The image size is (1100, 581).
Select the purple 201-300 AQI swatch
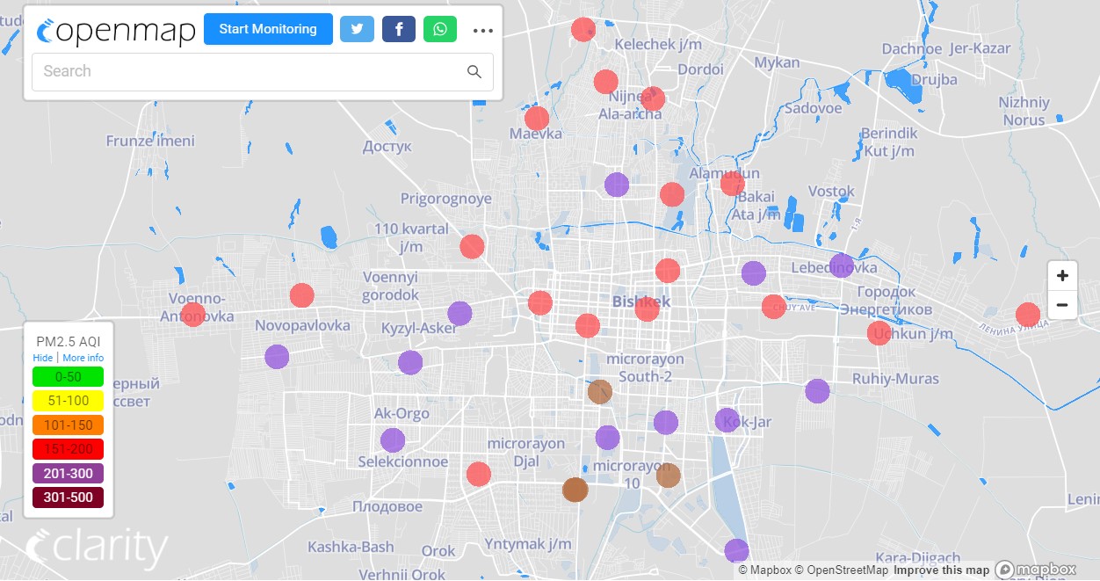pyautogui.click(x=68, y=474)
